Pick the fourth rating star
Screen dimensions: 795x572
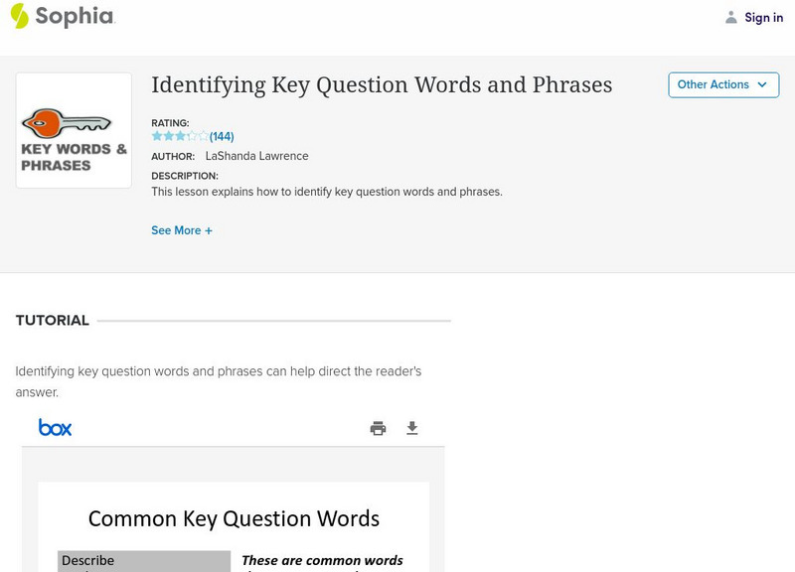(x=192, y=136)
